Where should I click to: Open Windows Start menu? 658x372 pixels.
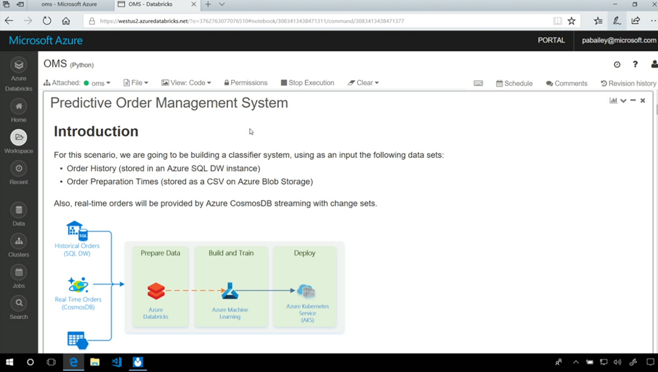click(x=9, y=362)
